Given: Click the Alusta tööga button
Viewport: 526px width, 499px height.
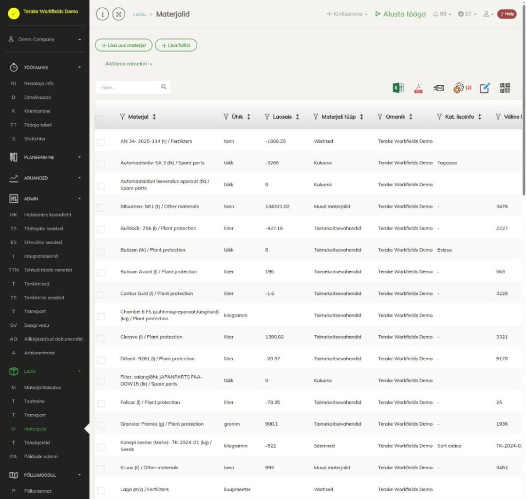Looking at the screenshot, I should [400, 14].
